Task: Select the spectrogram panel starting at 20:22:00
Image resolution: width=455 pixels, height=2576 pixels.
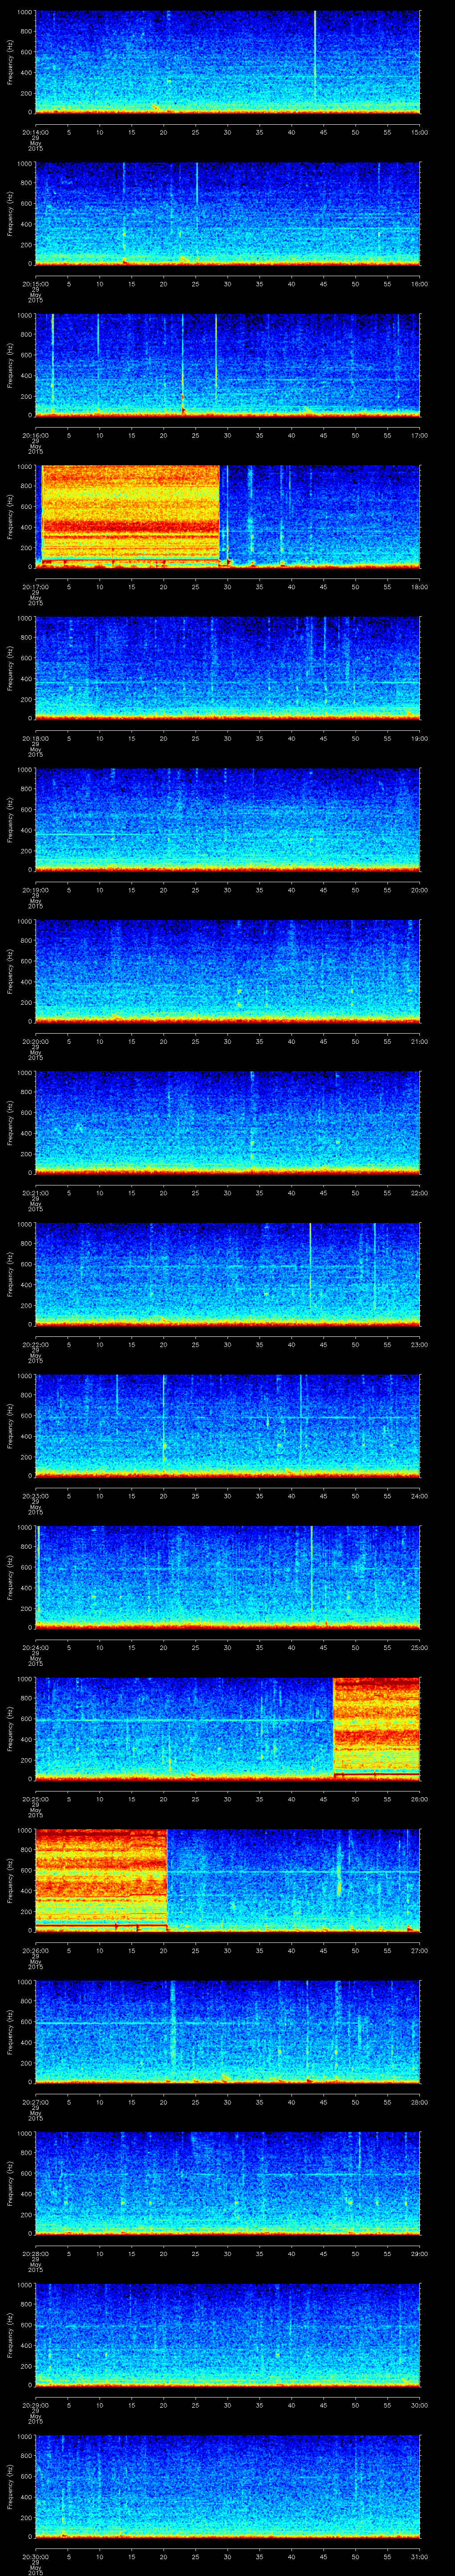Action: 228,1274
